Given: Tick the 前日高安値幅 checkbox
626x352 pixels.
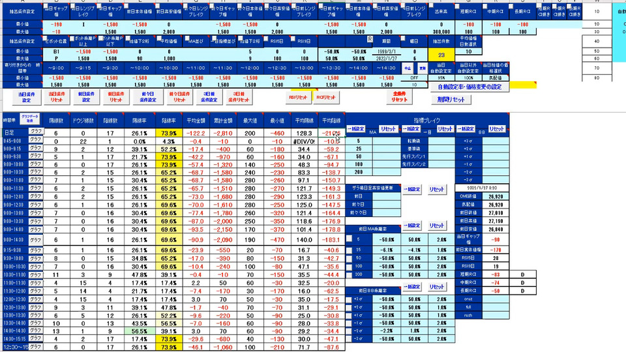Looking at the screenshot, I should pos(158,7).
